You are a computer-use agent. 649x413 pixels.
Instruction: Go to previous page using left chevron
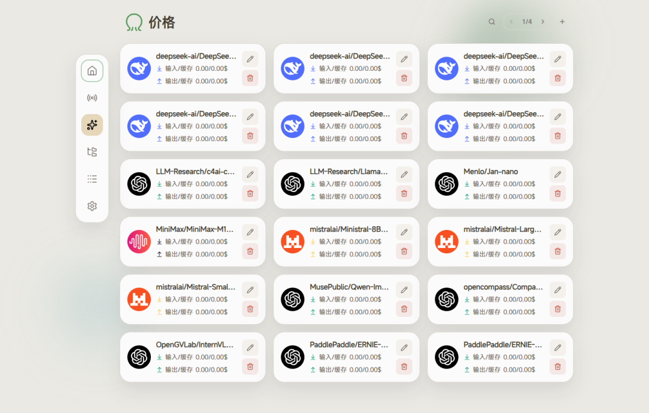pos(511,22)
